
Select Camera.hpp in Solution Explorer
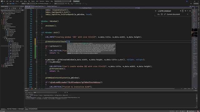tap(12, 33)
